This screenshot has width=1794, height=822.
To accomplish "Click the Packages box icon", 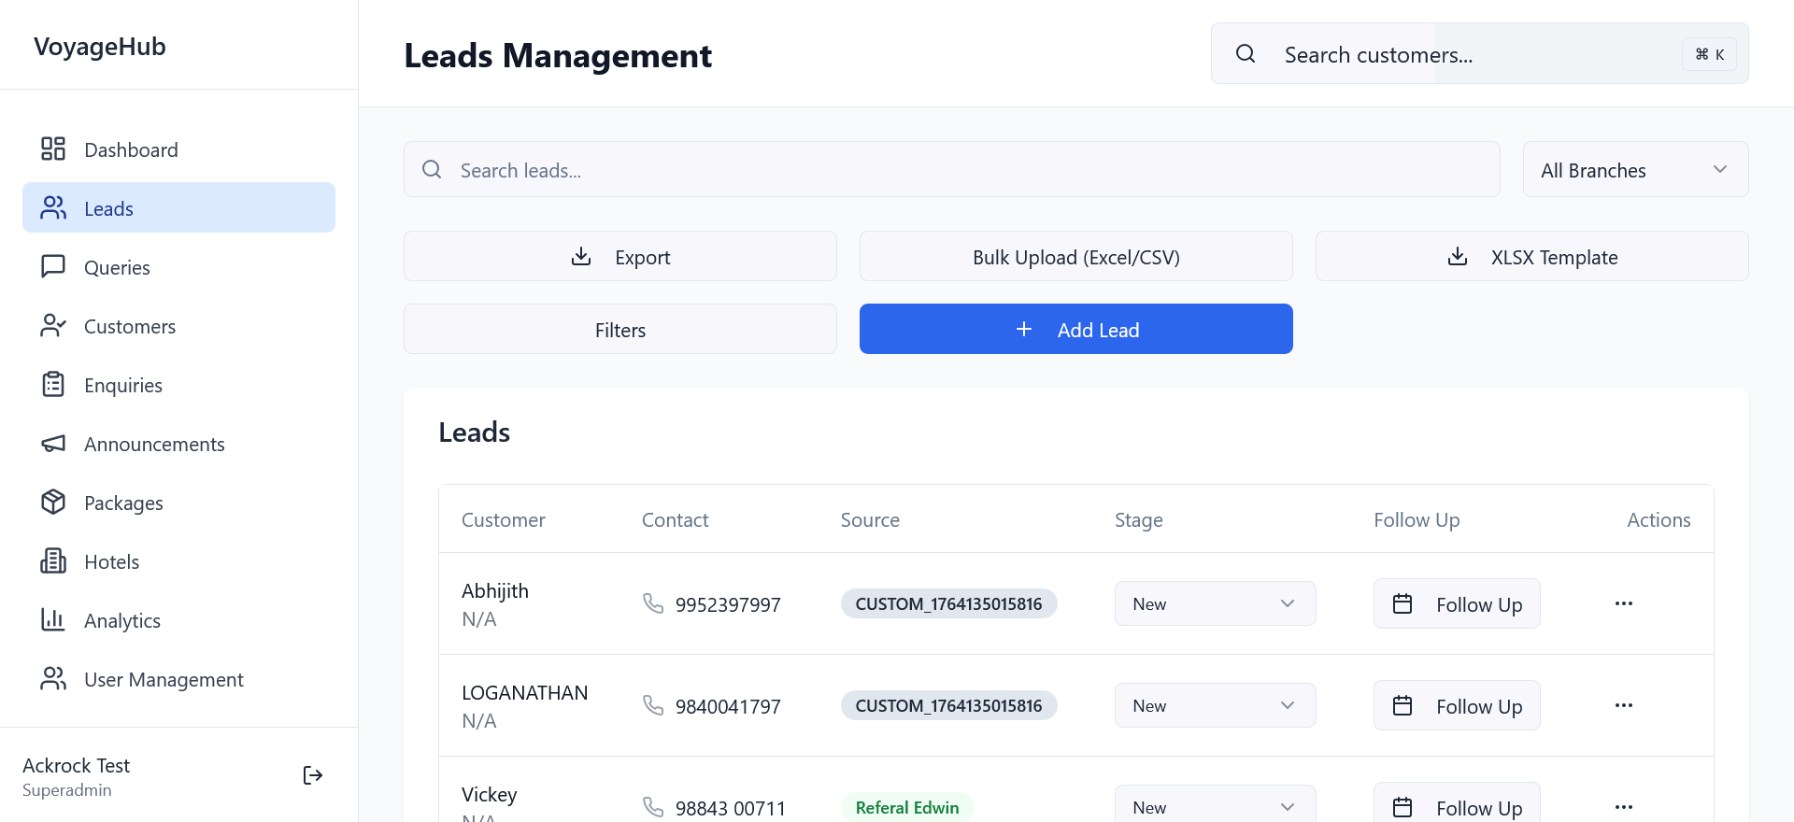I will (x=53, y=502).
